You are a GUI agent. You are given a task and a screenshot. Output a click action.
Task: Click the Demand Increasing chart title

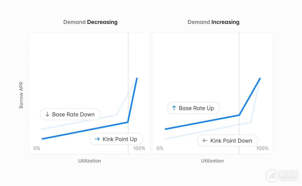213,22
